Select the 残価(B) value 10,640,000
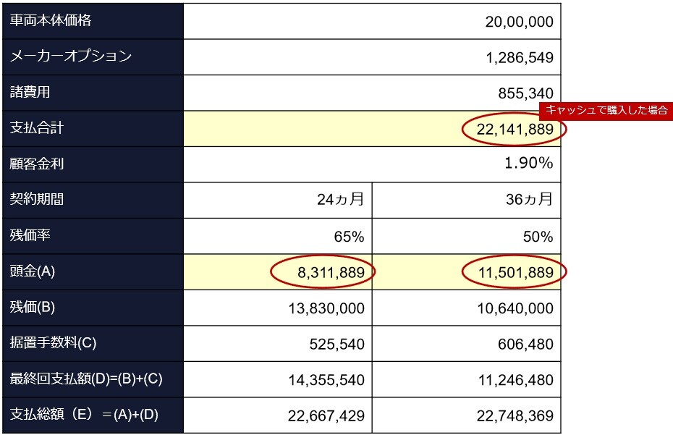 click(515, 308)
